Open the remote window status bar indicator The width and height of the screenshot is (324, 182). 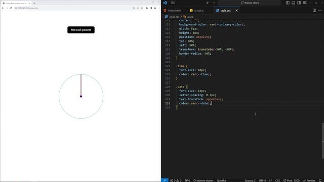[x=165, y=180]
